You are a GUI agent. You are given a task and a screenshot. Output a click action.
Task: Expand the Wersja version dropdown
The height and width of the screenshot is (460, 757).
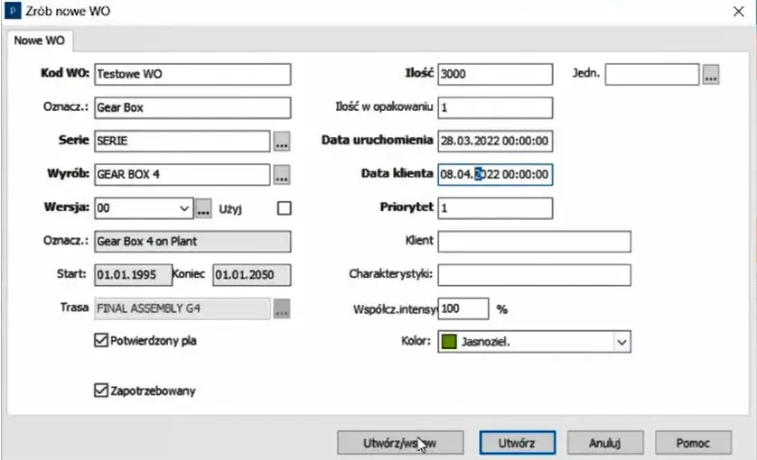click(x=184, y=208)
